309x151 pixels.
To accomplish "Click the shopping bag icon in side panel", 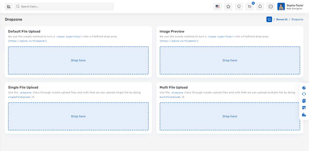I will (x=304, y=115).
